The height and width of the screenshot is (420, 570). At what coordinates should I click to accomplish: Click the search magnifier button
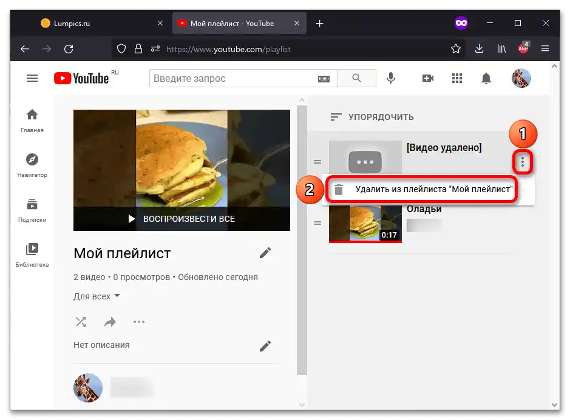pyautogui.click(x=356, y=78)
